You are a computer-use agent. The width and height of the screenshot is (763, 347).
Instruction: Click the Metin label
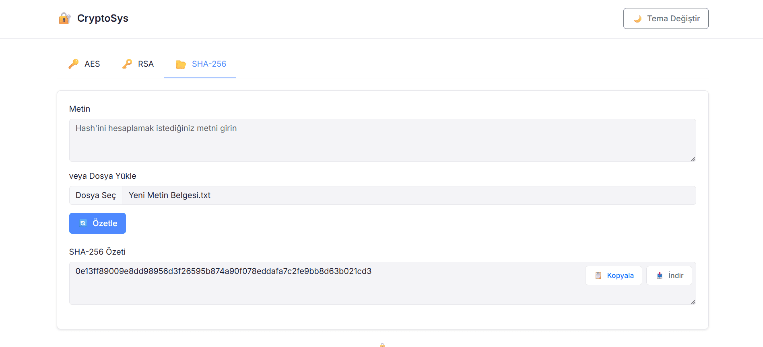[x=80, y=109]
